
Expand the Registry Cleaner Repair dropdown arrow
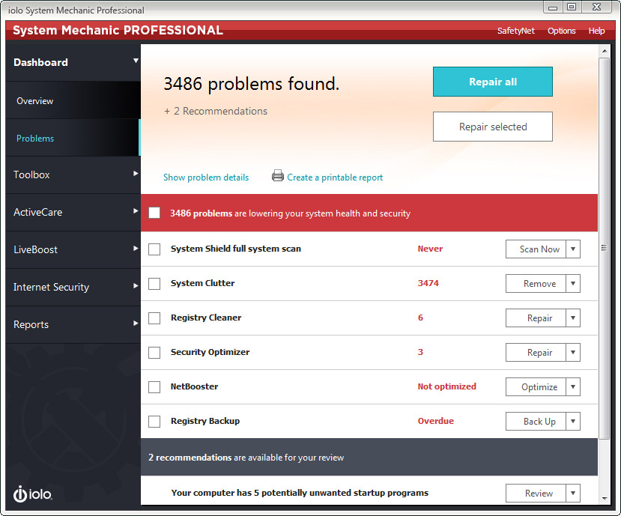coord(573,318)
